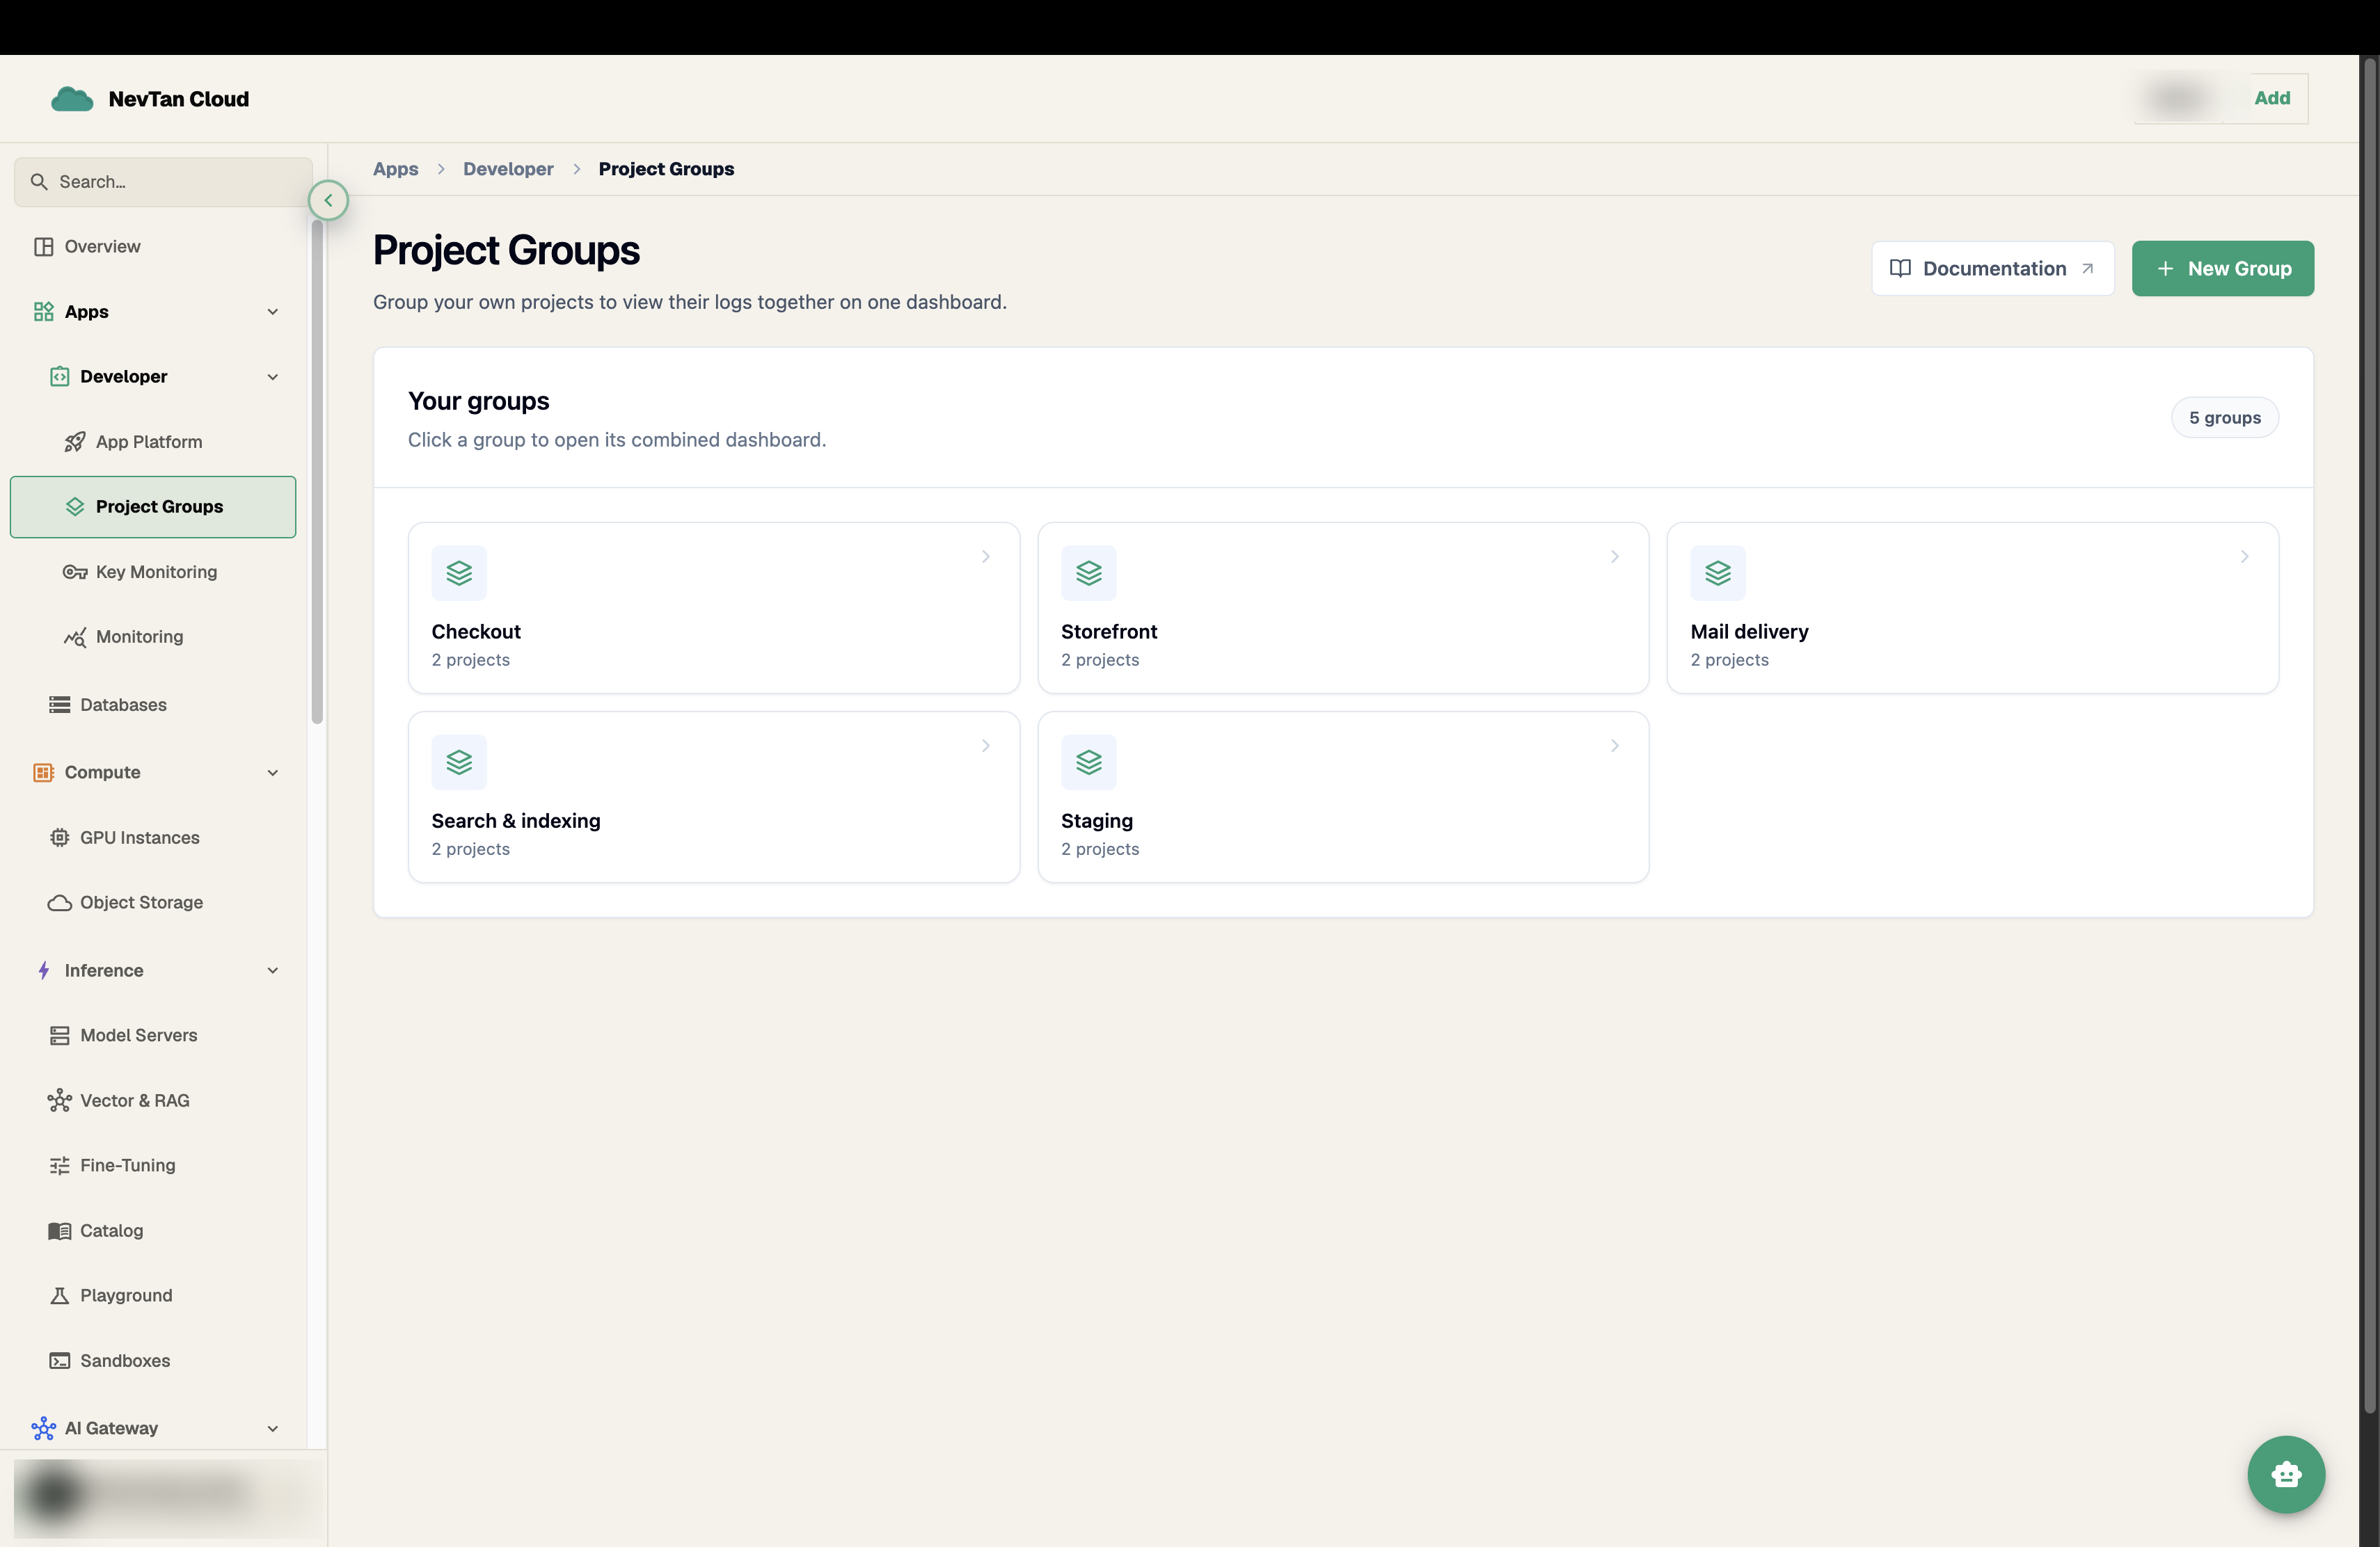This screenshot has height=1547, width=2380.
Task: Click the Playground flask icon
Action: (x=59, y=1296)
